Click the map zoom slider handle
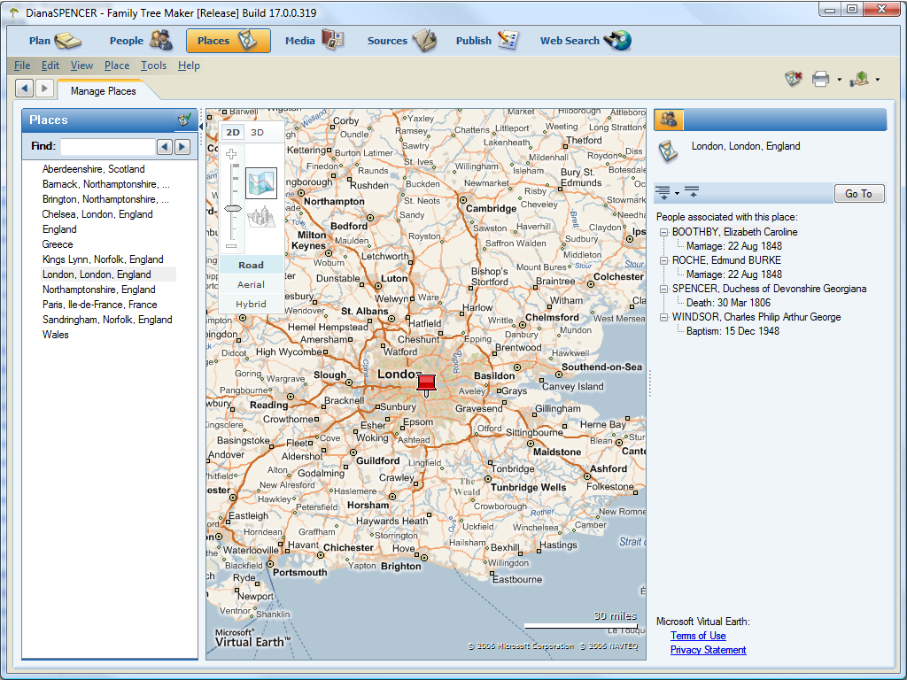The image size is (907, 680). [x=232, y=208]
